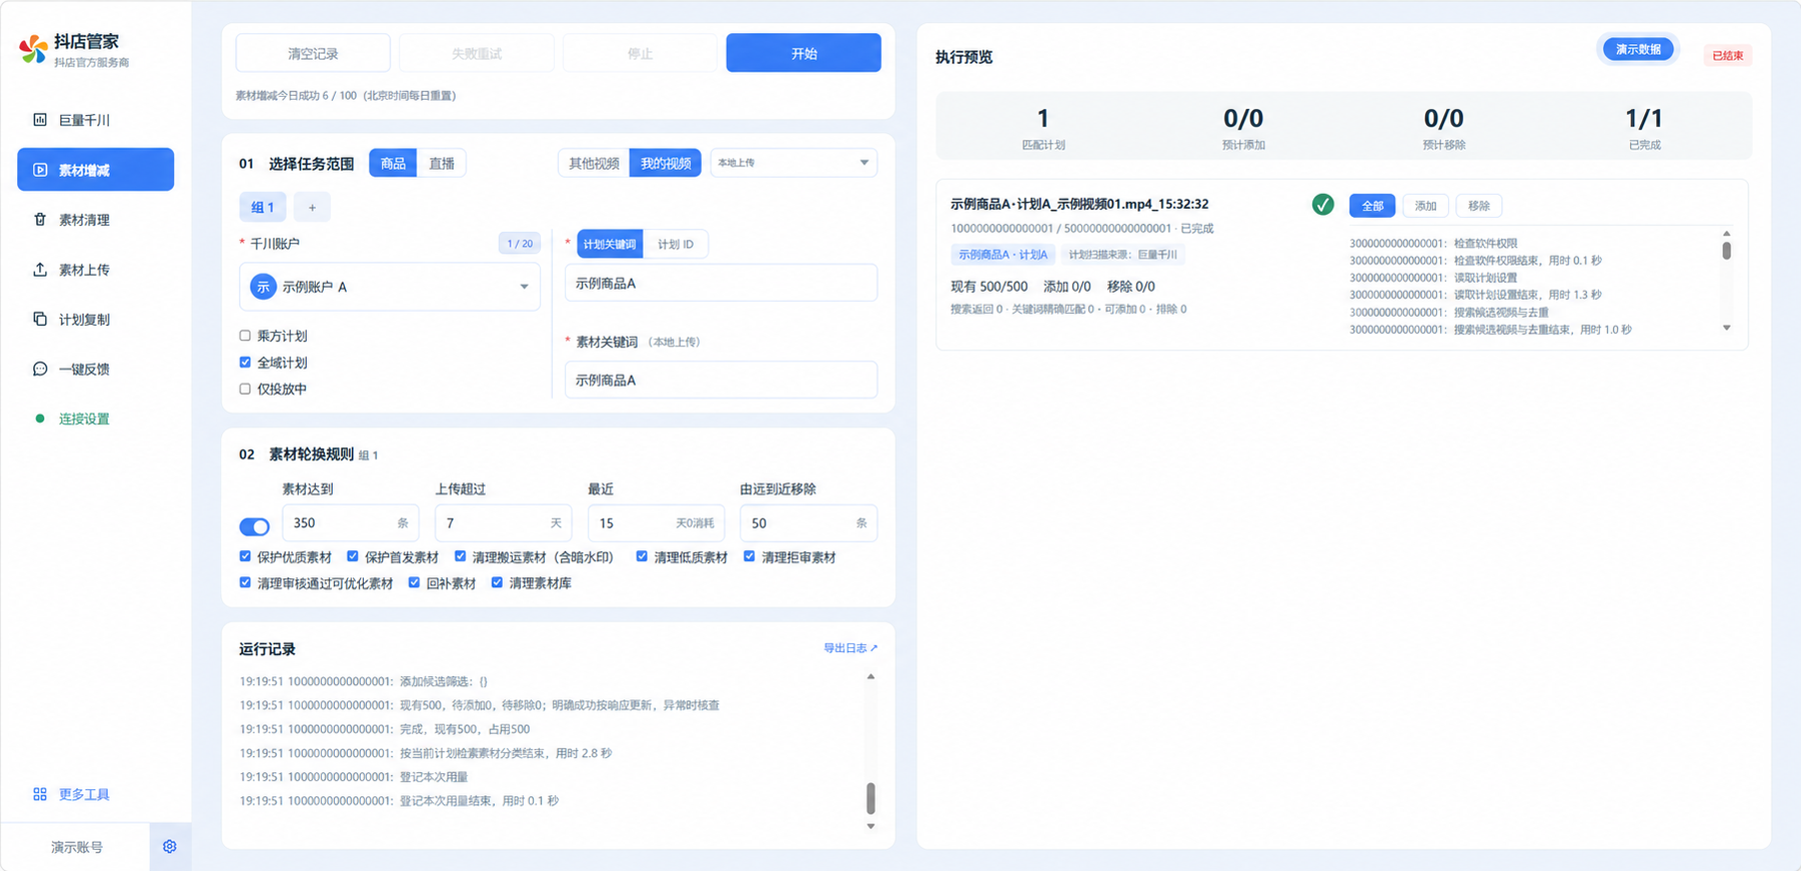Switch to 计划 ID tab

pyautogui.click(x=676, y=244)
